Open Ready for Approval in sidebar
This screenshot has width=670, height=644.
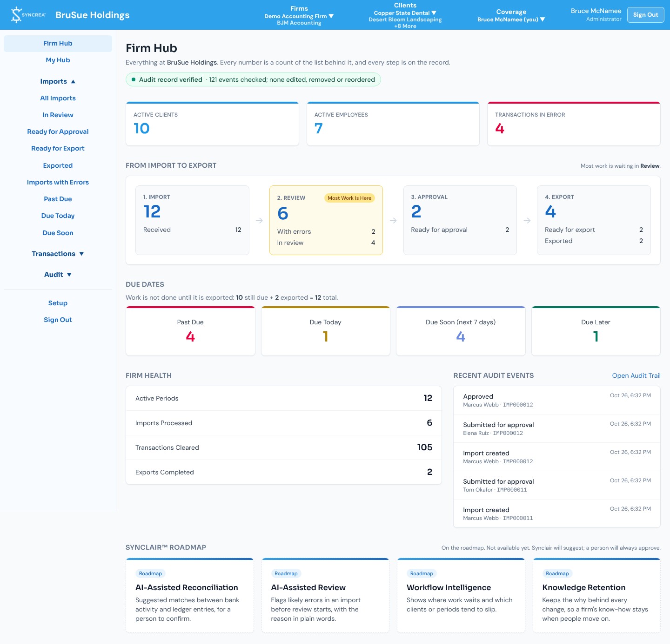(58, 131)
